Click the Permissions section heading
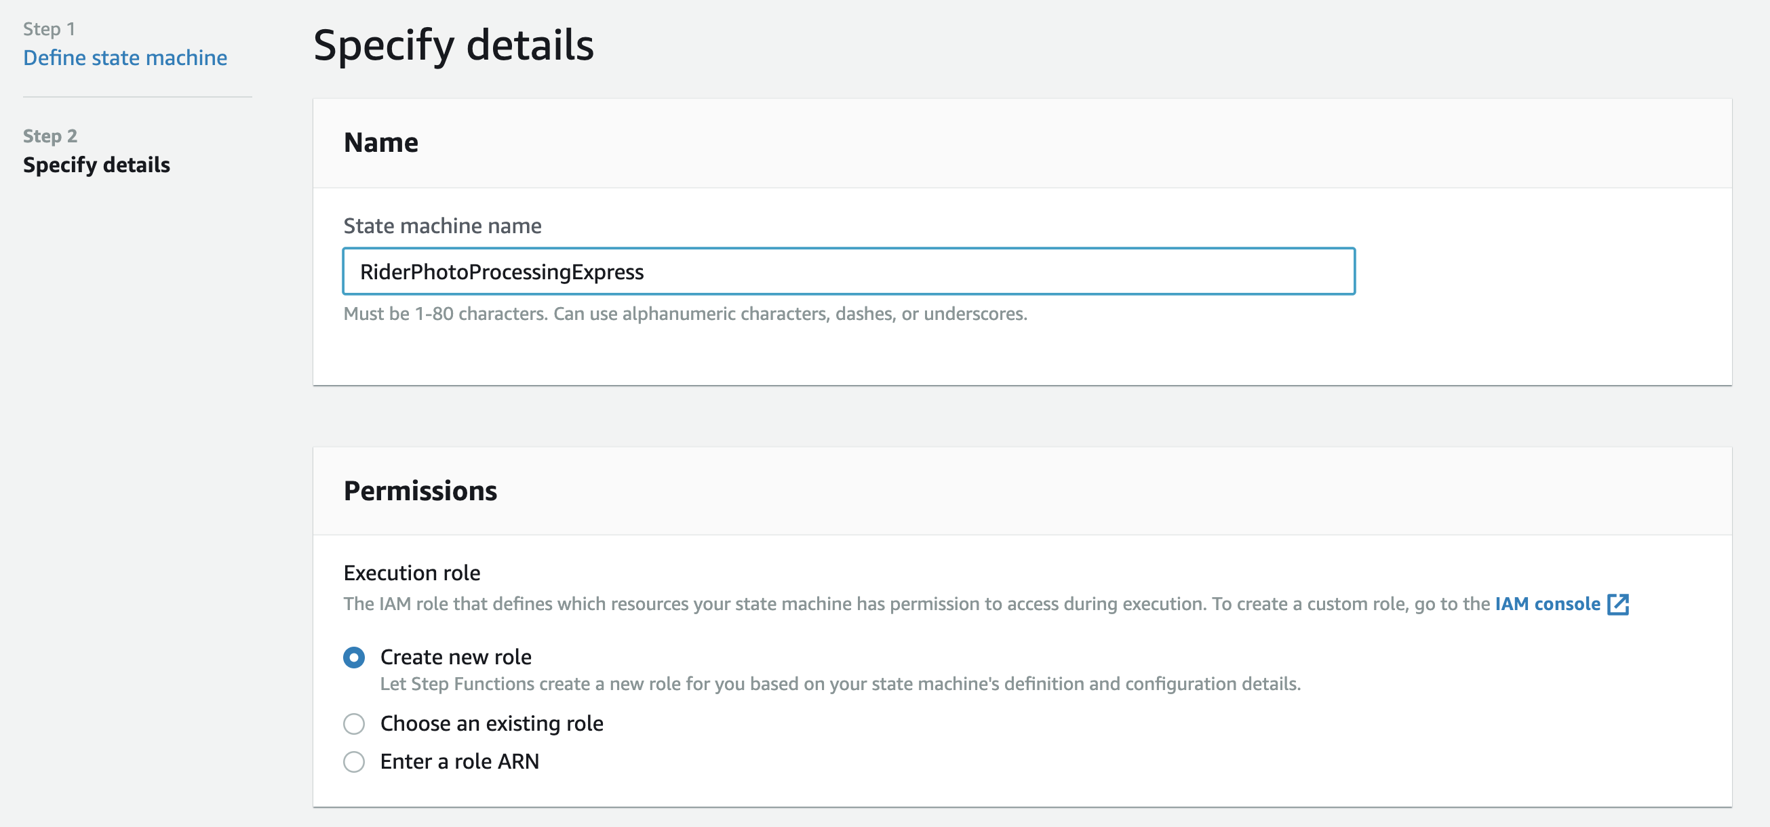Screen dimensions: 1770x827 click(x=420, y=491)
